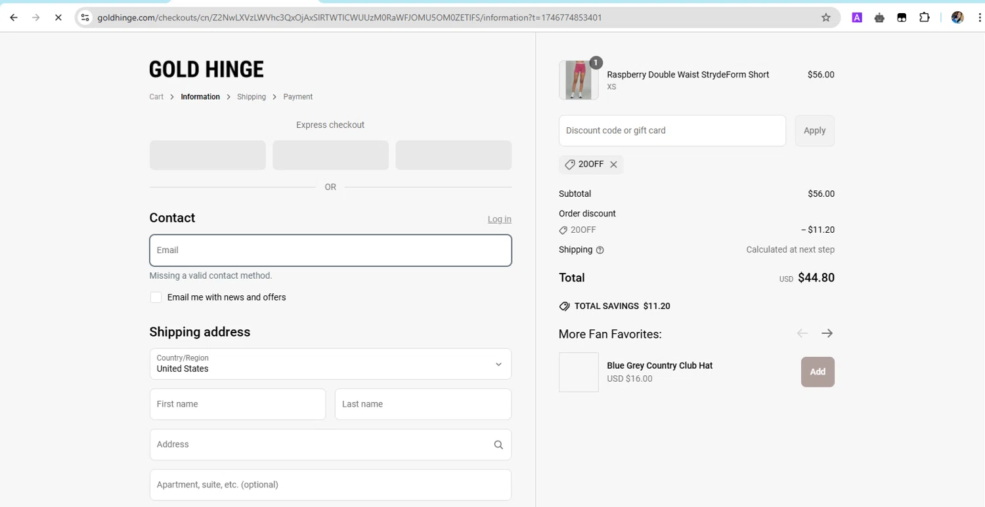This screenshot has width=985, height=507.
Task: Click the address search magnifier icon
Action: 498,445
